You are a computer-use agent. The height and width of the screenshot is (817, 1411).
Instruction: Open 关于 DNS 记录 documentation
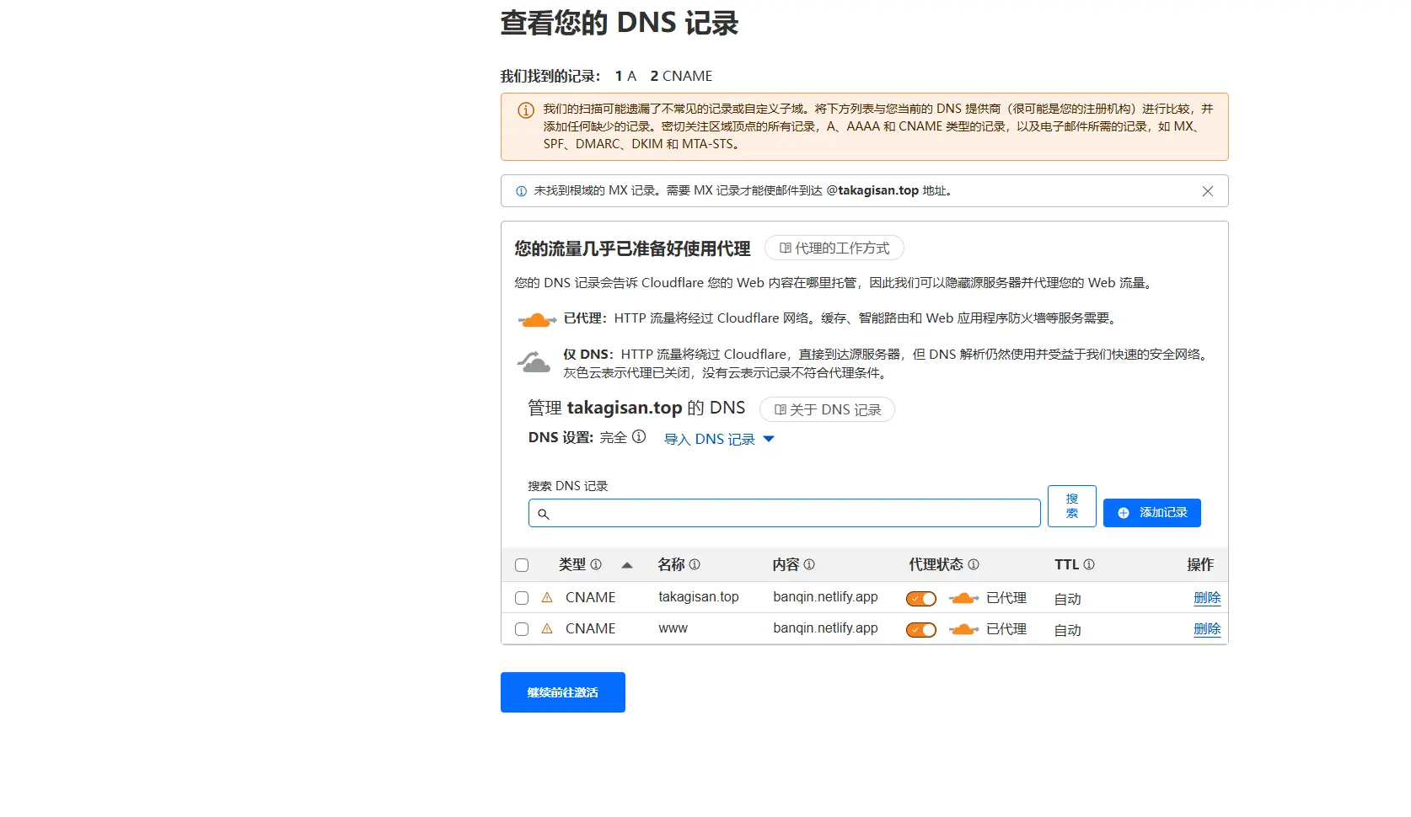827,409
